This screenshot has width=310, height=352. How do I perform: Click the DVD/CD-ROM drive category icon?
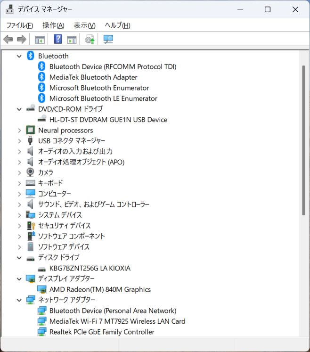point(31,108)
